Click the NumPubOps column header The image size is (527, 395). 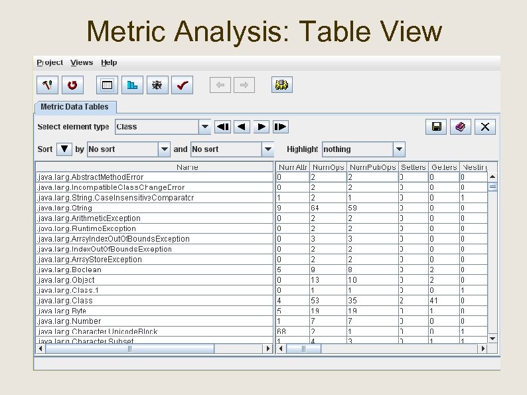[x=372, y=167]
